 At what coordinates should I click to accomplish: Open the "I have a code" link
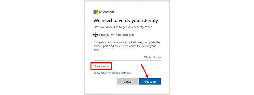[101, 66]
